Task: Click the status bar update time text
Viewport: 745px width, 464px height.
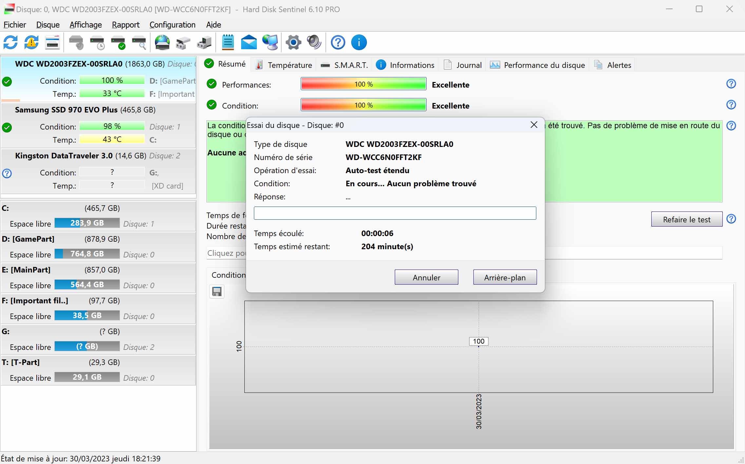Action: (81, 458)
